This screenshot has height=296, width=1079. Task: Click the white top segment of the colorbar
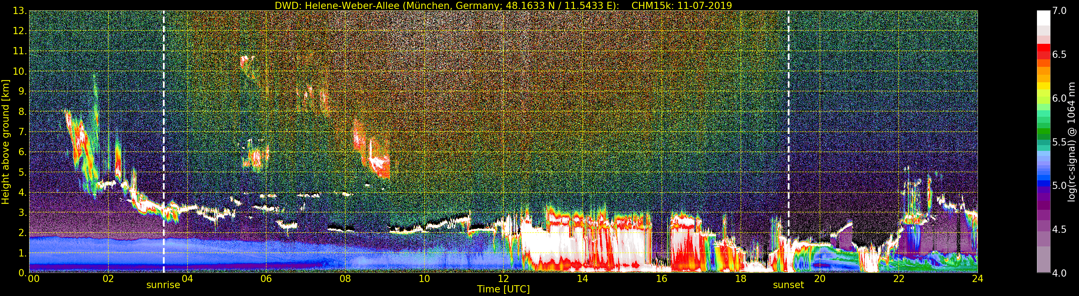1043,18
